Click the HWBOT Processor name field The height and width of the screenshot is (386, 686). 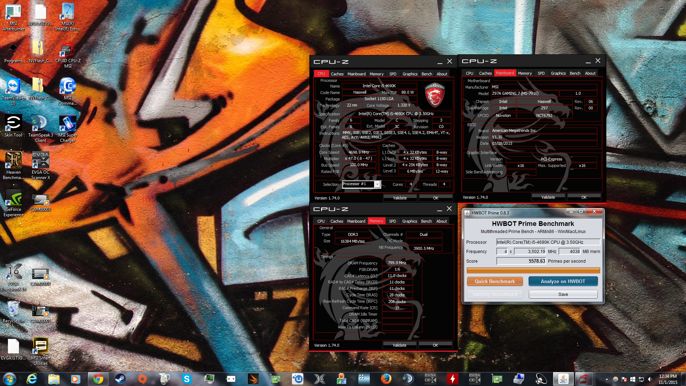point(548,242)
